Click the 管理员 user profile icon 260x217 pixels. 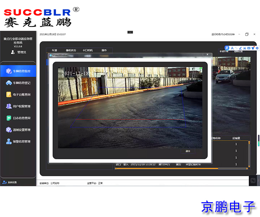13,52
